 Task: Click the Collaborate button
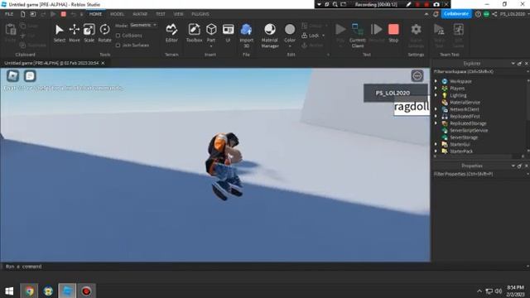pos(456,14)
